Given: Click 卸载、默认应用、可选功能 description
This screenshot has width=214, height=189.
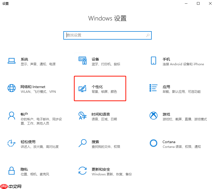Looking at the screenshot, I should coord(181,91).
